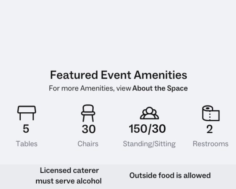The image size is (236, 189).
Task: Click the word Event in the heading
Action: (116, 75)
